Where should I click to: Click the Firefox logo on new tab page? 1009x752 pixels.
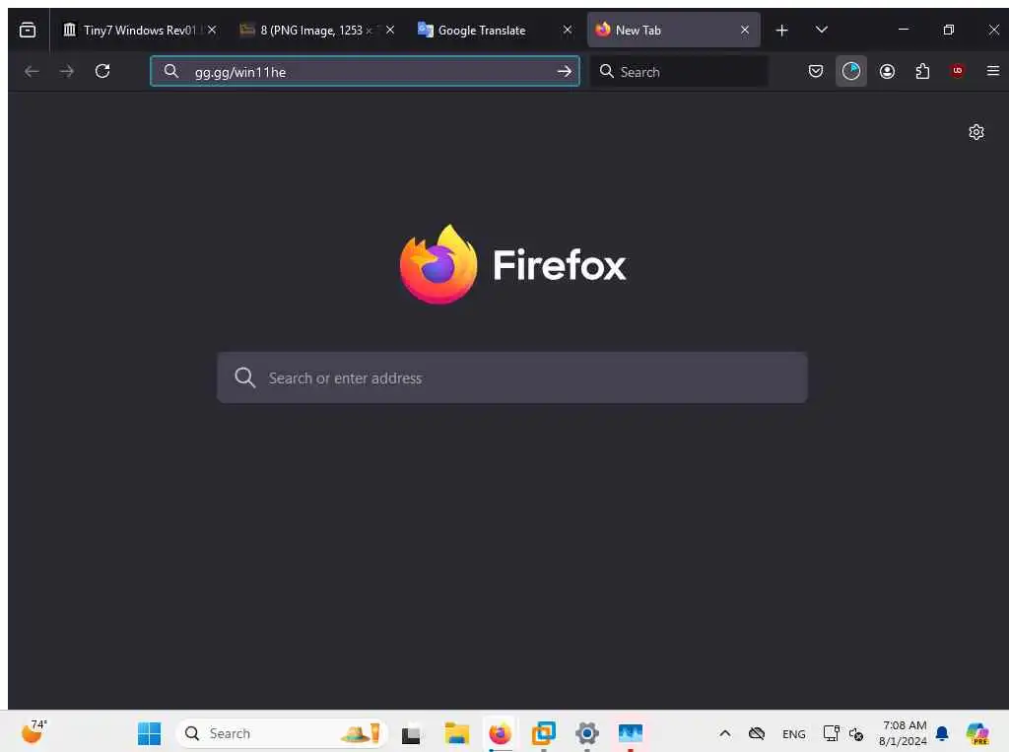512,264
